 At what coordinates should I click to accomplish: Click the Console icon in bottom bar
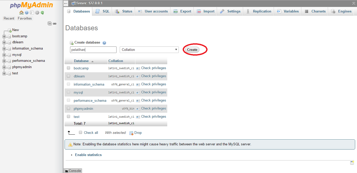(67, 171)
